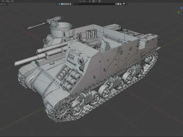183x137 pixels.
Task: Open the Add menu
Action: pos(3,1)
